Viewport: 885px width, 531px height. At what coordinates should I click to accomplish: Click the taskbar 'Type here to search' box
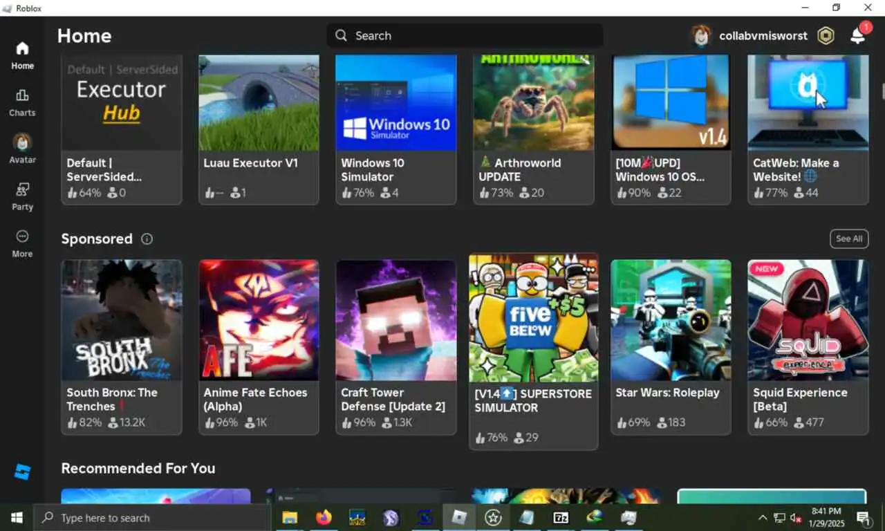pyautogui.click(x=152, y=517)
